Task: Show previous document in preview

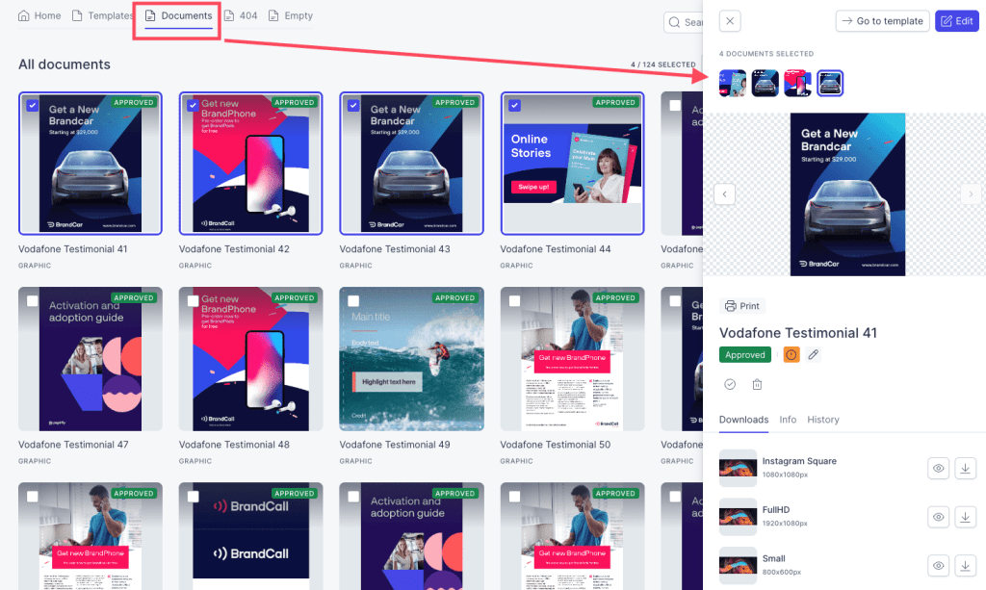Action: click(x=724, y=194)
